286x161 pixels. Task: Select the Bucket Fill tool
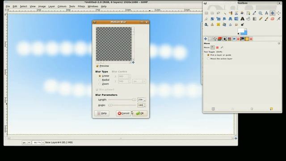click(248, 19)
